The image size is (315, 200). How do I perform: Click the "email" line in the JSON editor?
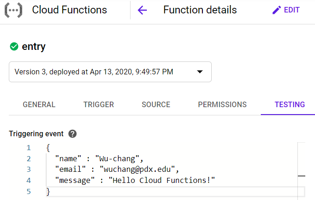[117, 169]
